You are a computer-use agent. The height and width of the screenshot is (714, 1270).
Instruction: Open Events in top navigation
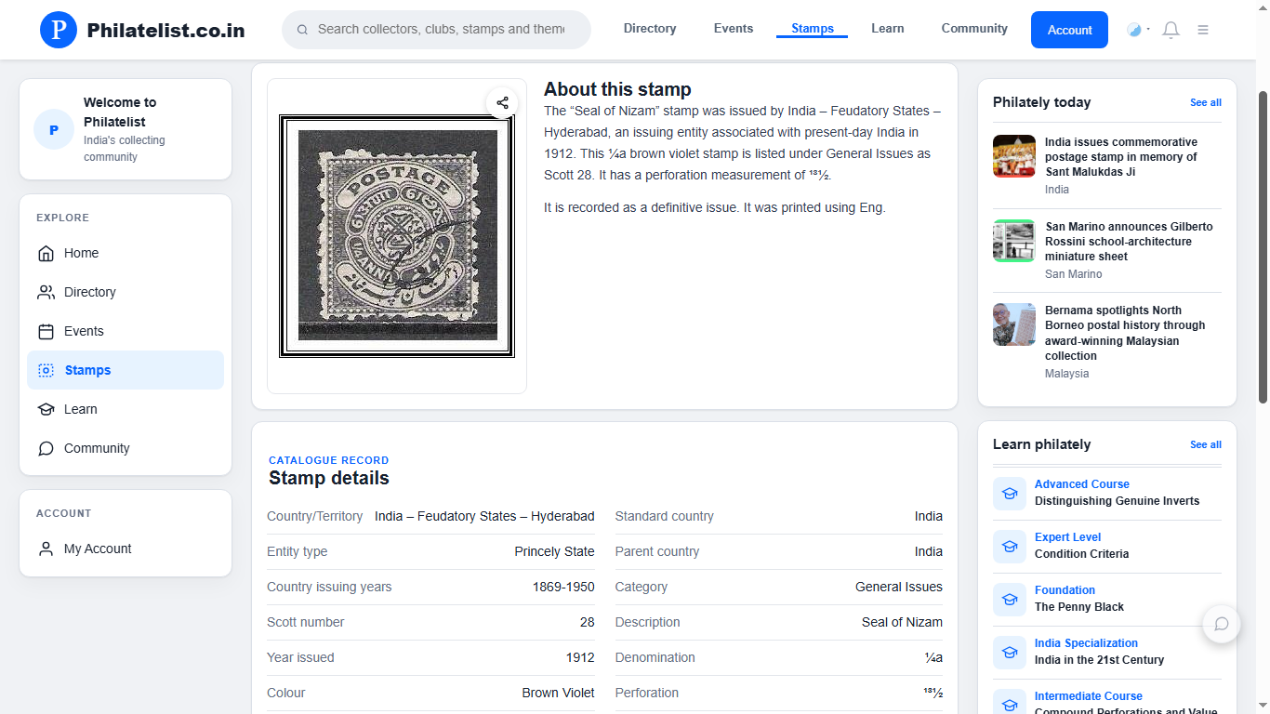(734, 29)
